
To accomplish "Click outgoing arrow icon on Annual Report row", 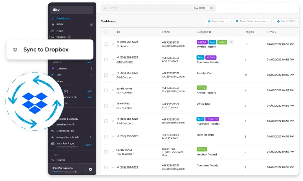I will click(113, 90).
